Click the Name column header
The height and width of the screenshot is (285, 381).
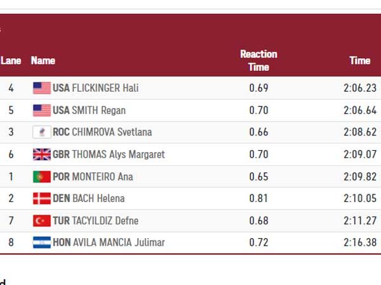(x=43, y=61)
